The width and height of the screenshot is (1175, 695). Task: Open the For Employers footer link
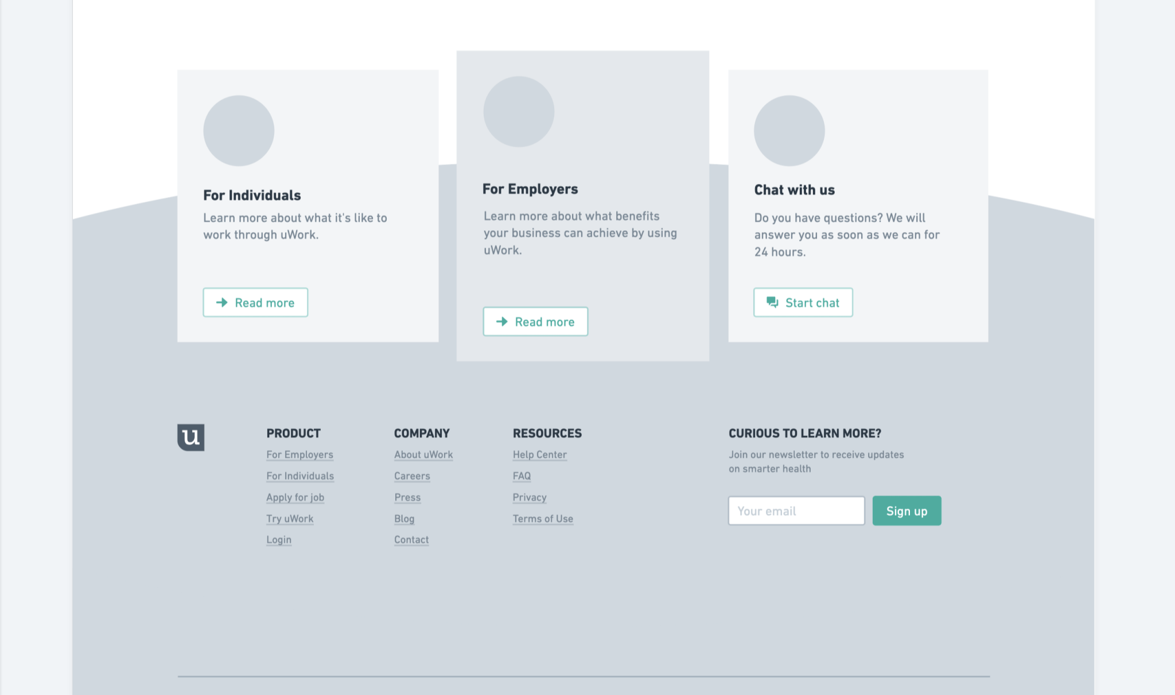point(299,454)
